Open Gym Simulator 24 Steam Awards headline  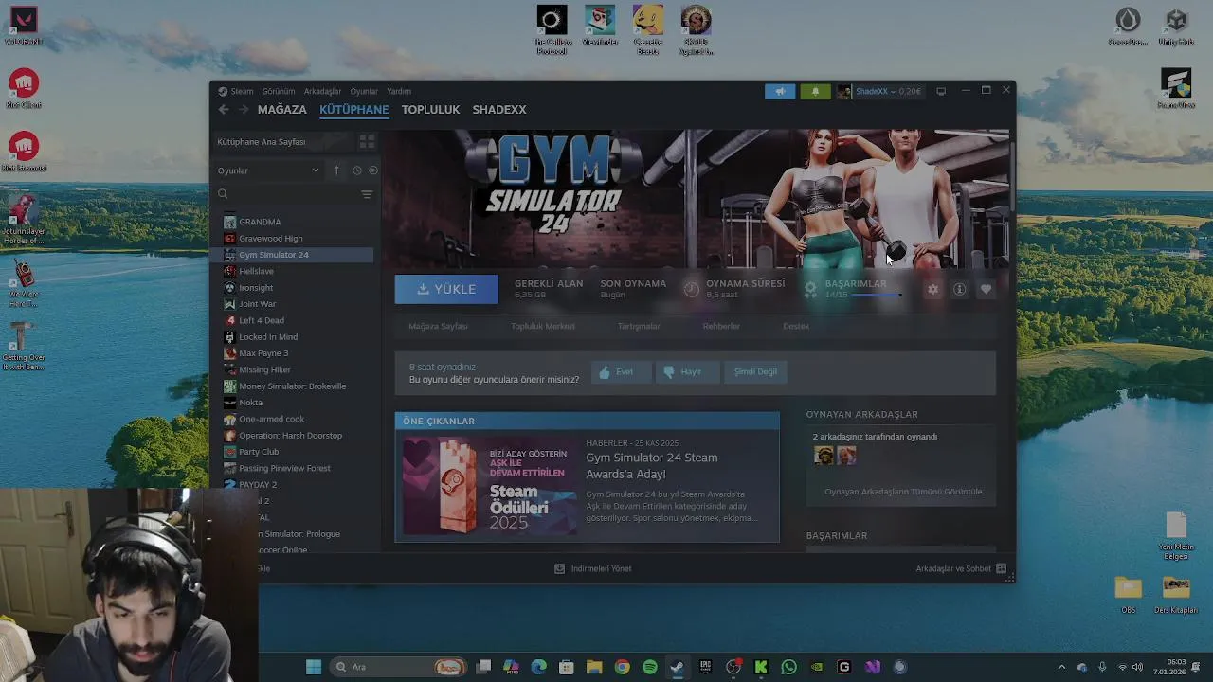[652, 465]
